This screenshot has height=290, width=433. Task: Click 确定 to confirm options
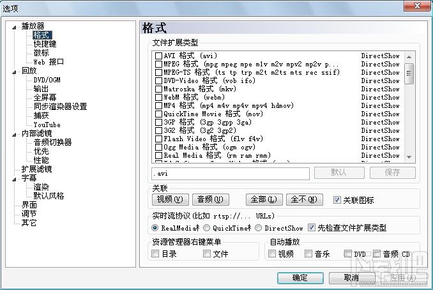300,277
